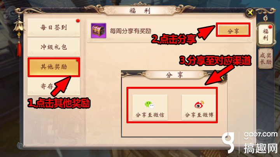Open the 成长奖励 side tab
The image size is (280, 157).
(266, 59)
